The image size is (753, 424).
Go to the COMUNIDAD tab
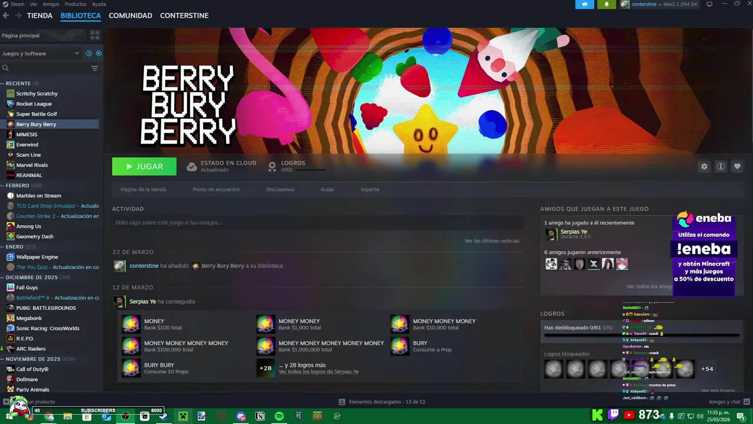(x=131, y=15)
